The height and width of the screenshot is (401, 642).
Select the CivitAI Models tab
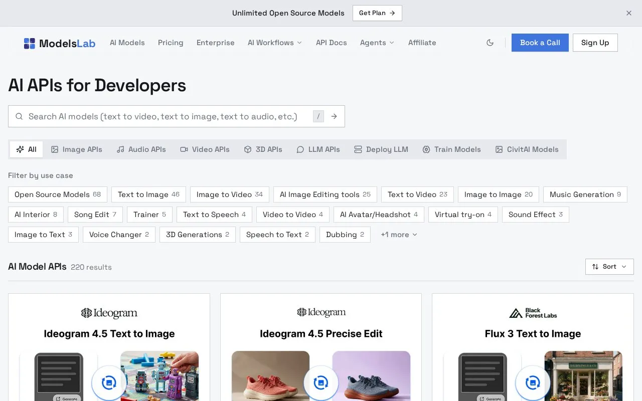pyautogui.click(x=527, y=149)
